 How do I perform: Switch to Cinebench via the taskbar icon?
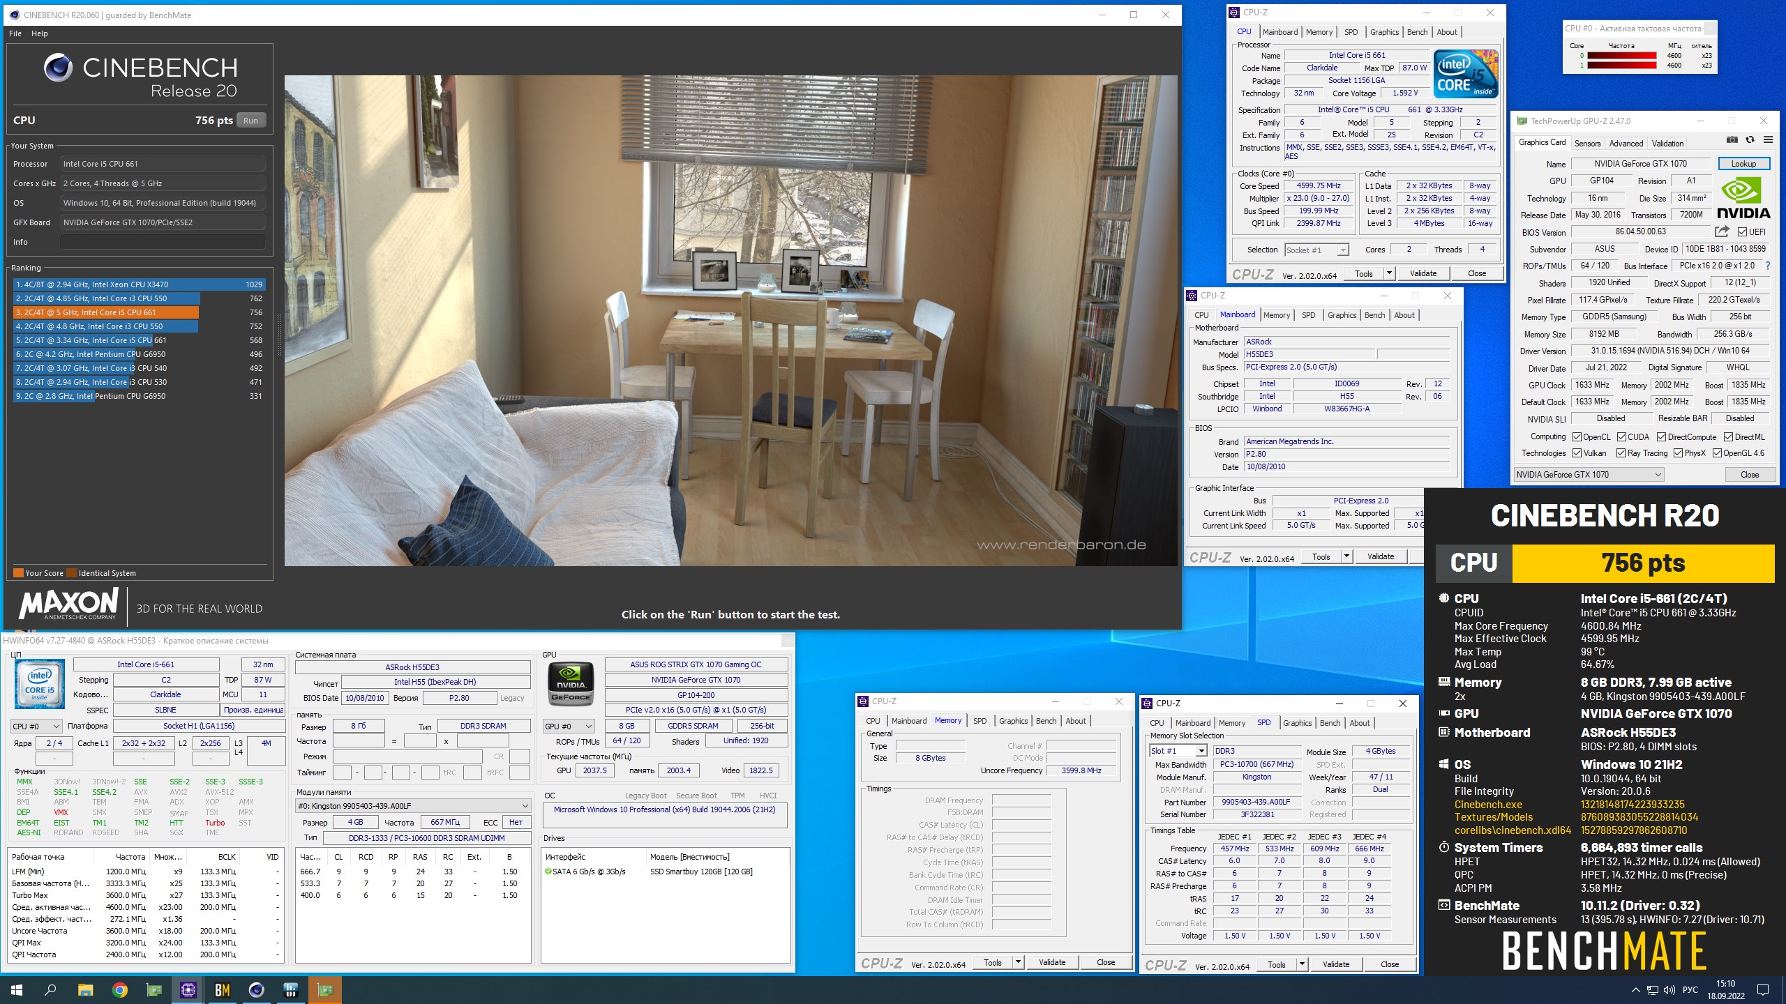[257, 990]
